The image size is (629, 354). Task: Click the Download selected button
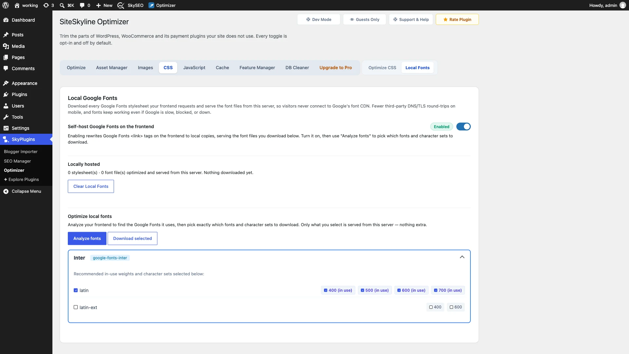pos(132,239)
